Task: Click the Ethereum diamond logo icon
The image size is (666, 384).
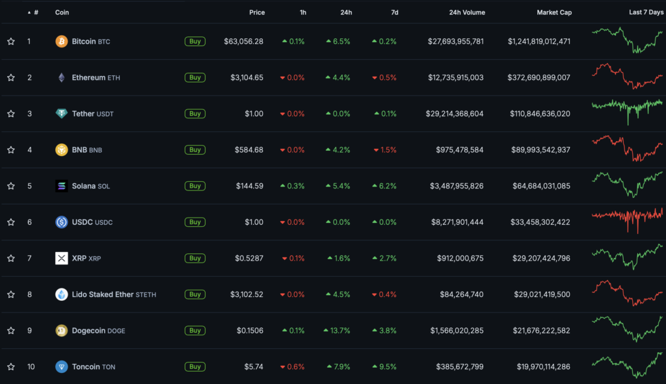Action: click(x=61, y=77)
